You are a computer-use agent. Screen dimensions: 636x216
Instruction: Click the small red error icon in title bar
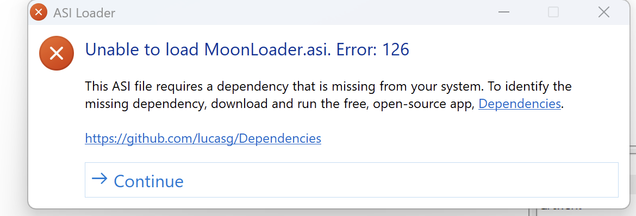[39, 12]
